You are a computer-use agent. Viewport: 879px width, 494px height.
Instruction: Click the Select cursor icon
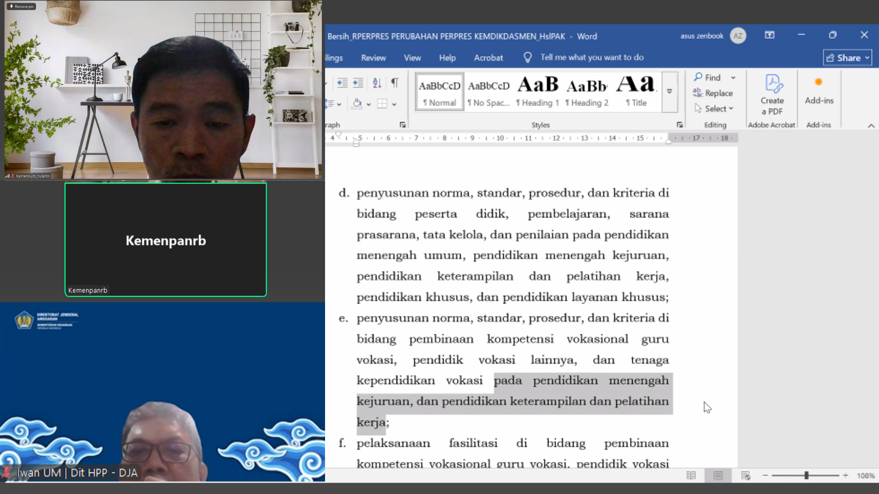[x=698, y=108]
